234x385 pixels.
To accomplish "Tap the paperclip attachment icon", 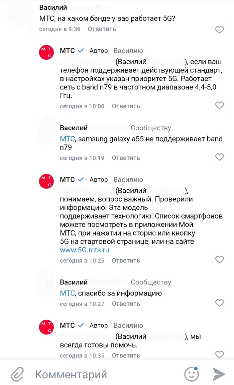I will (17, 374).
